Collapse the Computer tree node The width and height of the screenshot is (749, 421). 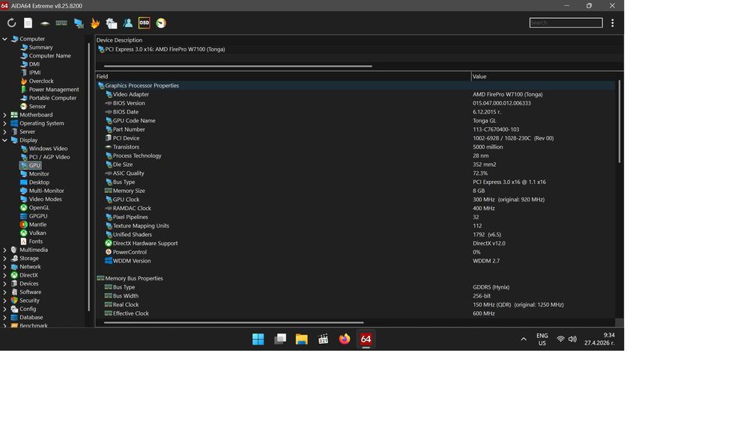pos(4,39)
